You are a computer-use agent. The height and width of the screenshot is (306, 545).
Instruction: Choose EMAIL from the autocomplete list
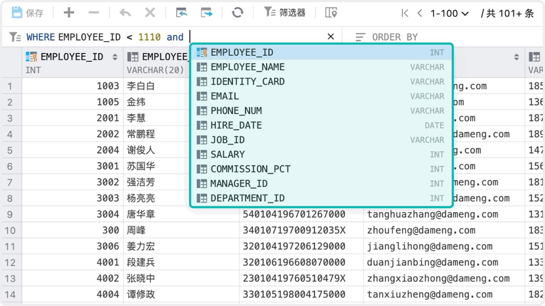click(321, 96)
